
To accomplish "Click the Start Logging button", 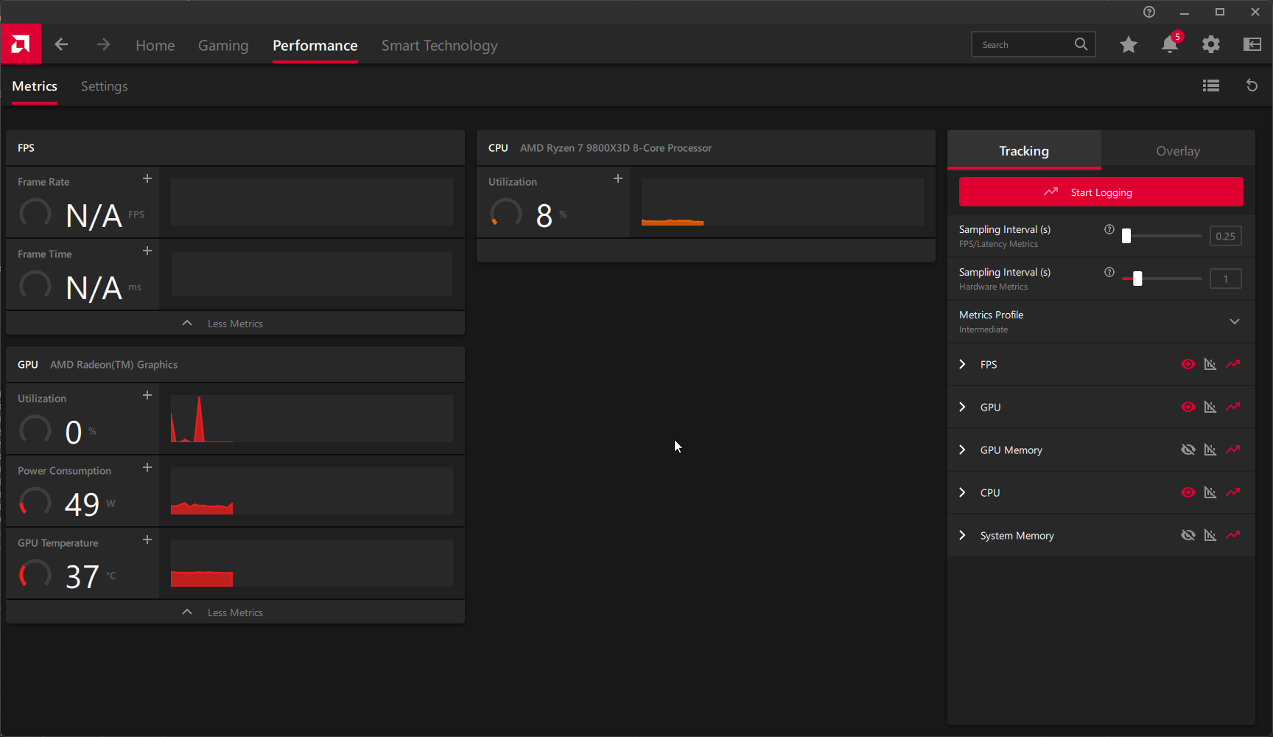I will point(1101,192).
